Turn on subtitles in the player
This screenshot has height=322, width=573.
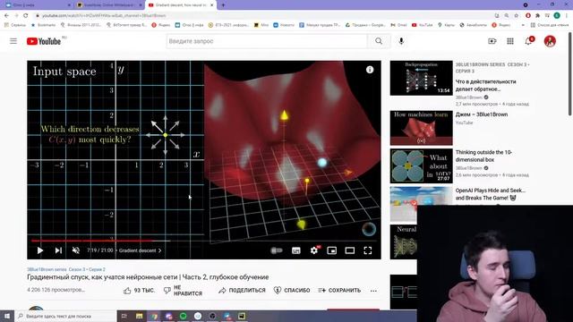coord(296,250)
